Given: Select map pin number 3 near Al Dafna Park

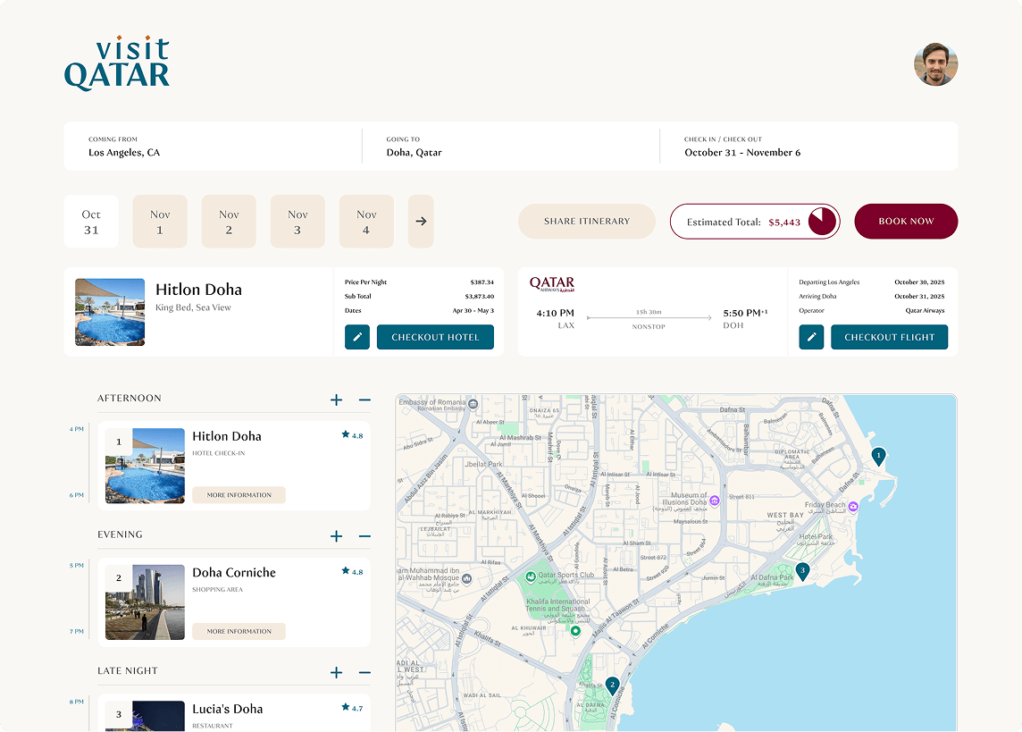Looking at the screenshot, I should 802,570.
